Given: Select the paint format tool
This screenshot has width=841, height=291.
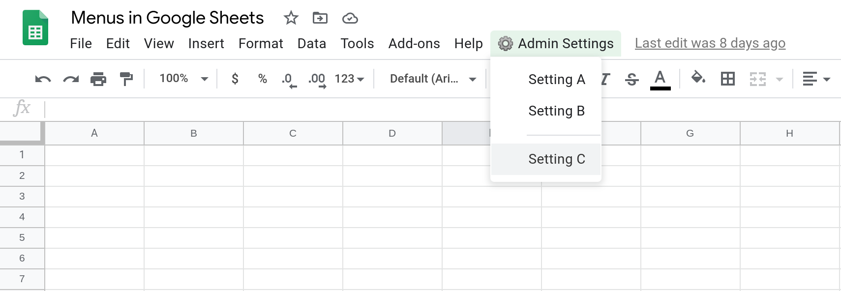Looking at the screenshot, I should (126, 79).
